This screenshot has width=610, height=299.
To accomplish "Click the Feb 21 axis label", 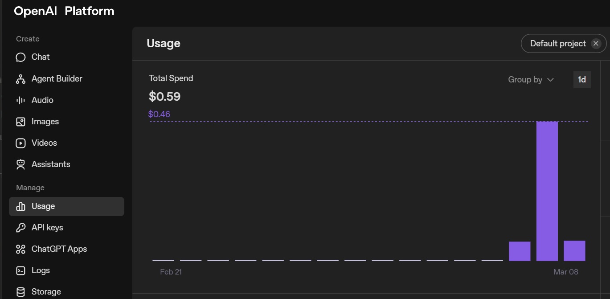I will (x=171, y=272).
